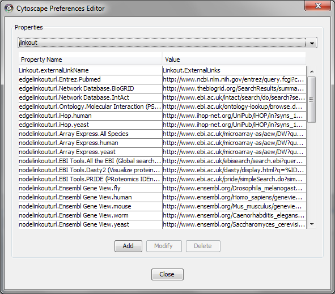Click the vertical scrollbar thumb

pos(312,100)
